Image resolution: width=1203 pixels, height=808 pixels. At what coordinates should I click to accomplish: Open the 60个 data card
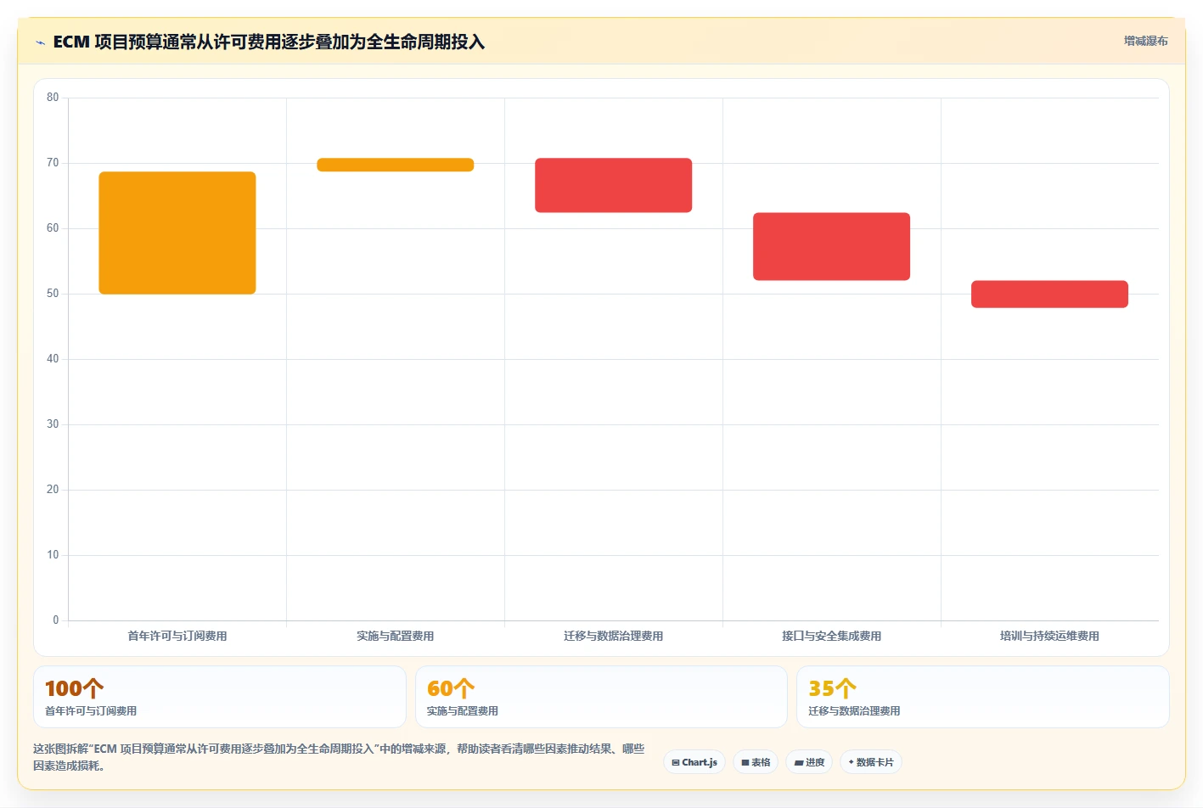click(601, 697)
